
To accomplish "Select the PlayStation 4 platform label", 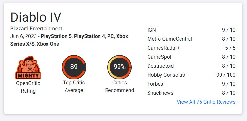I will 89,36.
